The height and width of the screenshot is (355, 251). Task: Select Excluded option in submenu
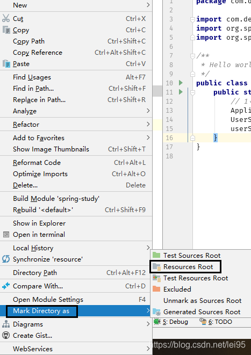(x=200, y=289)
